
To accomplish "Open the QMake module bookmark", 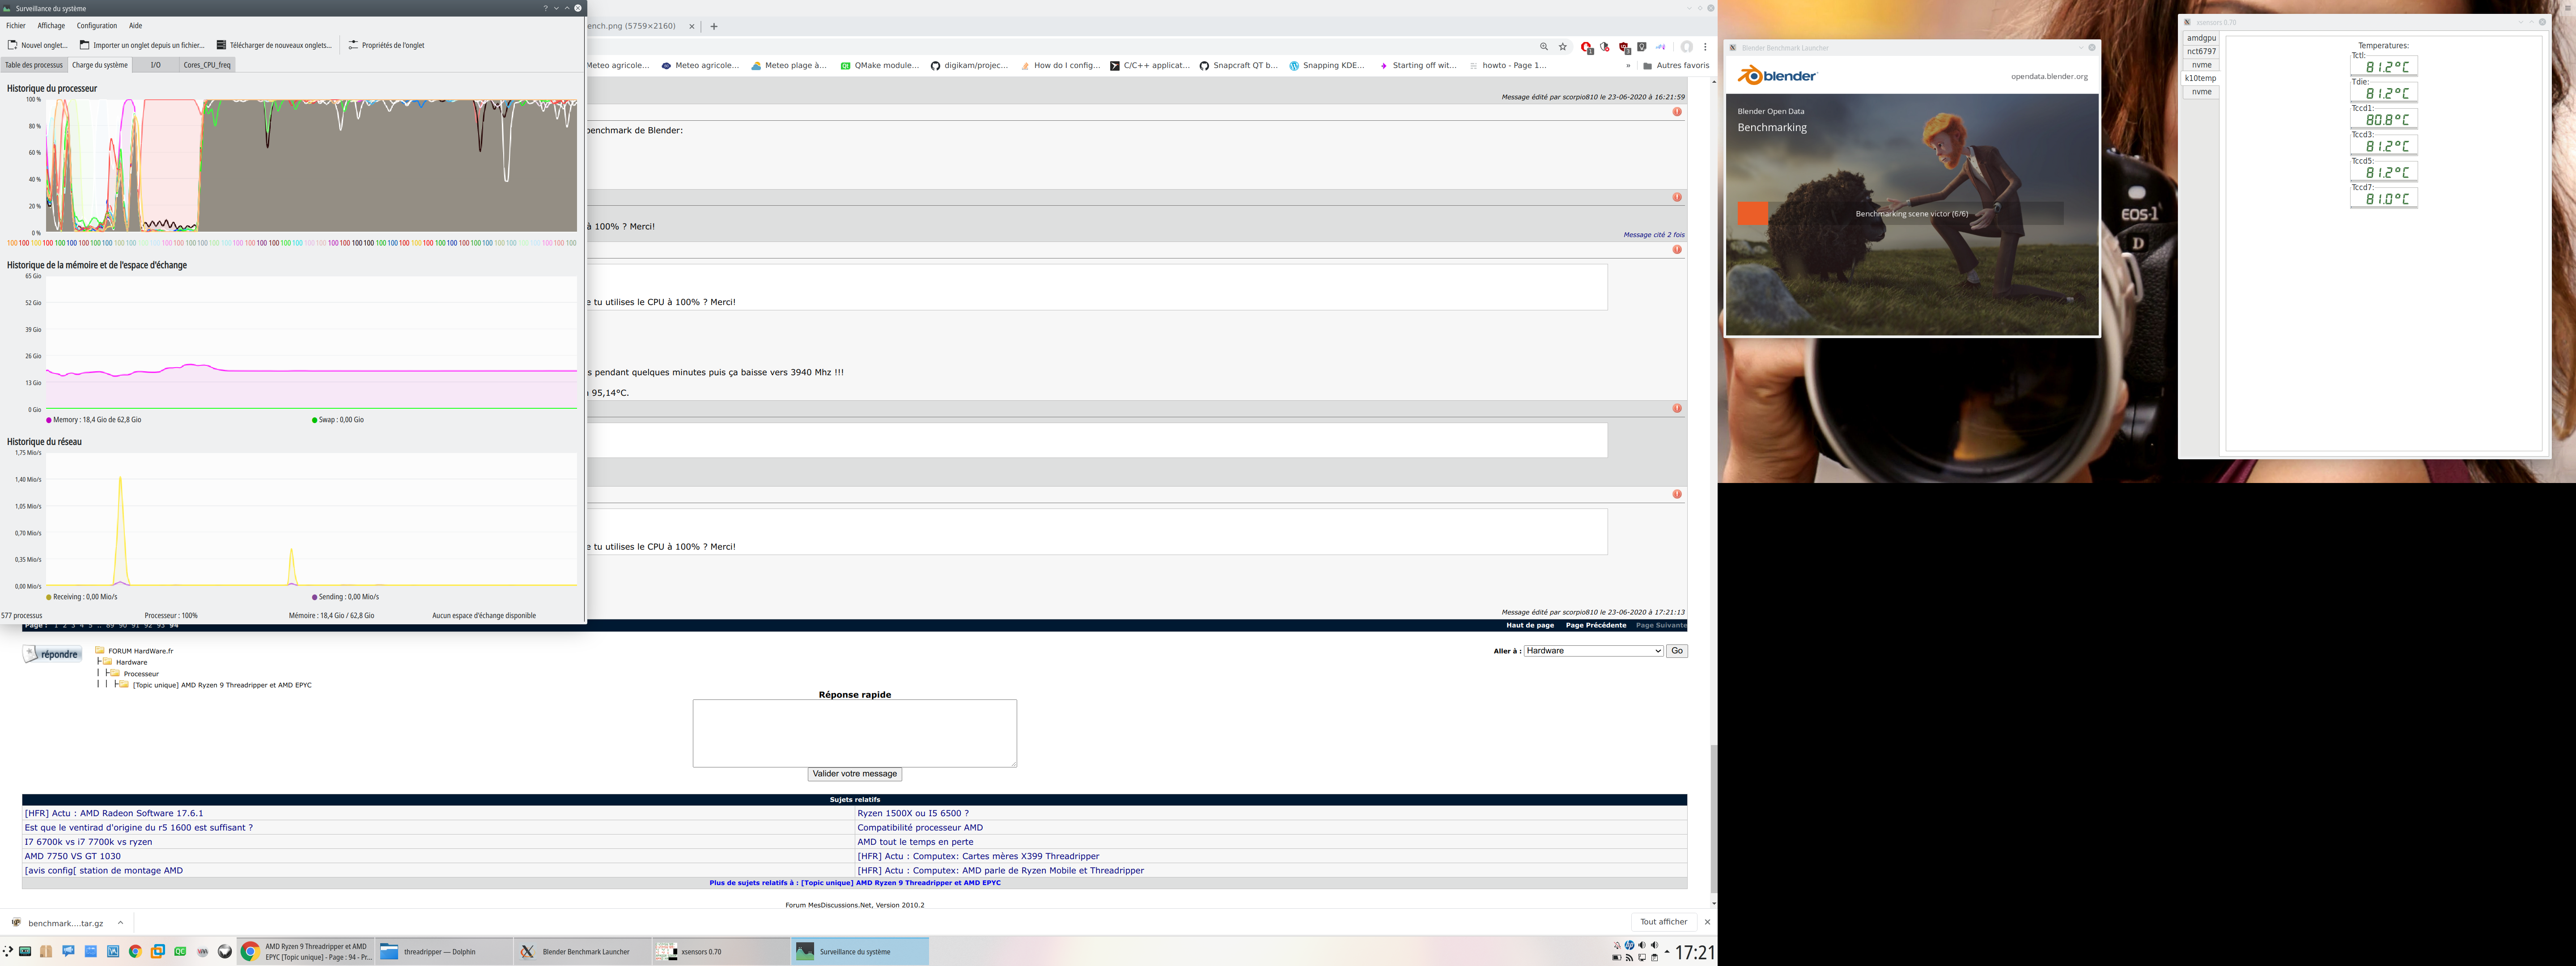I will pyautogui.click(x=879, y=66).
